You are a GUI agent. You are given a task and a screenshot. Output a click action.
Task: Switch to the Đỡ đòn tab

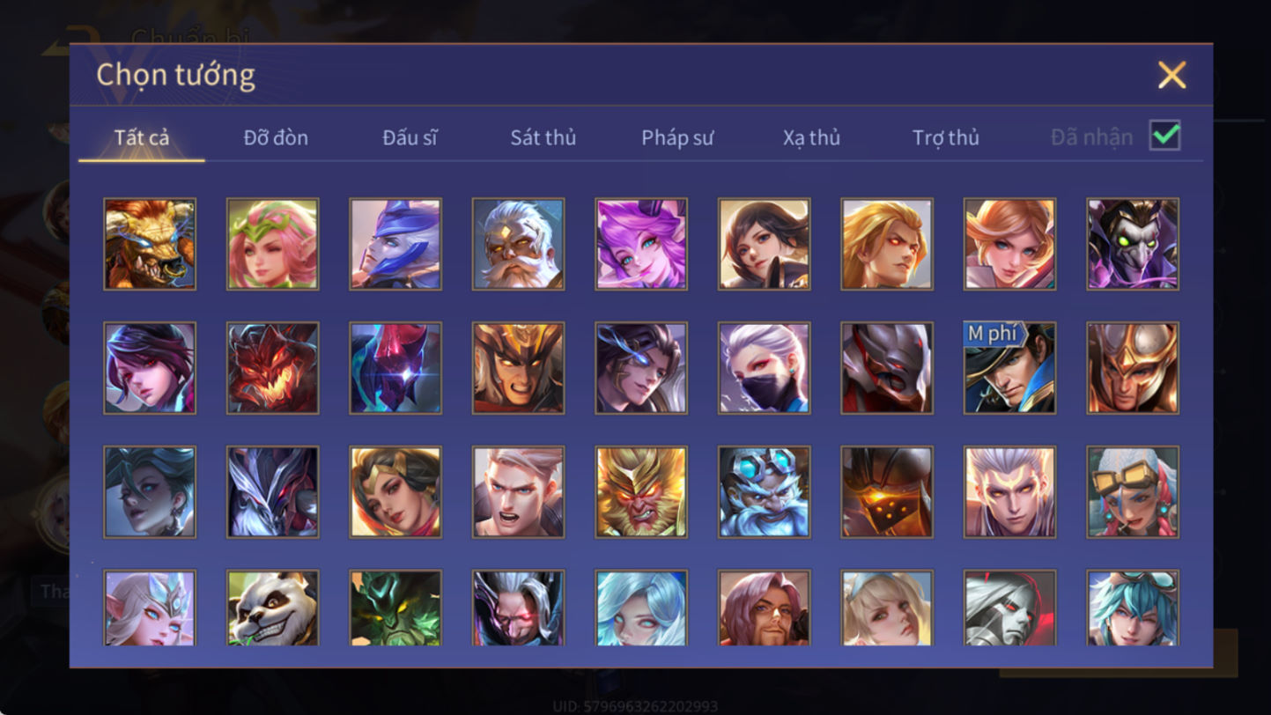point(276,137)
